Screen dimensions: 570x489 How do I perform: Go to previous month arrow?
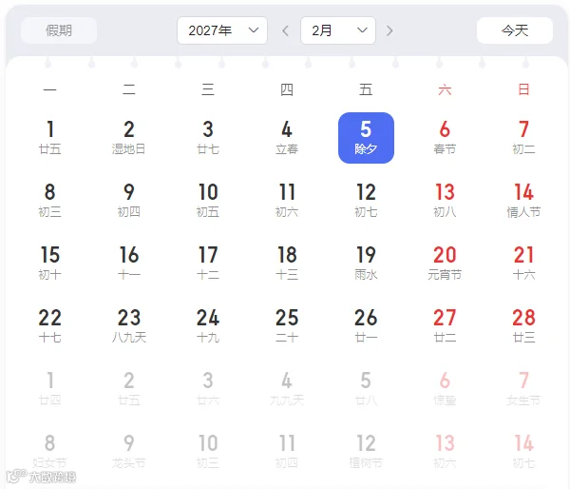[285, 31]
